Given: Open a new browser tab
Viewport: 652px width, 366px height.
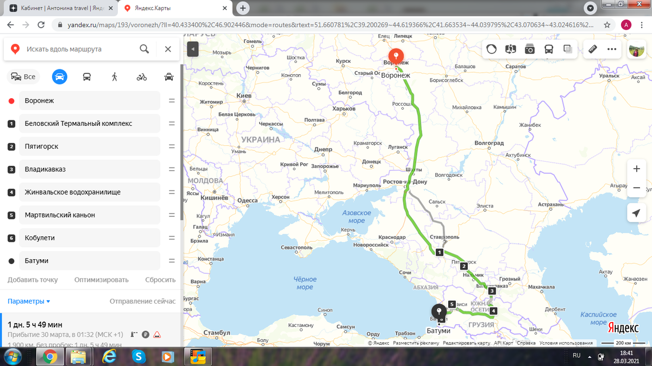Looking at the screenshot, I should click(x=243, y=8).
